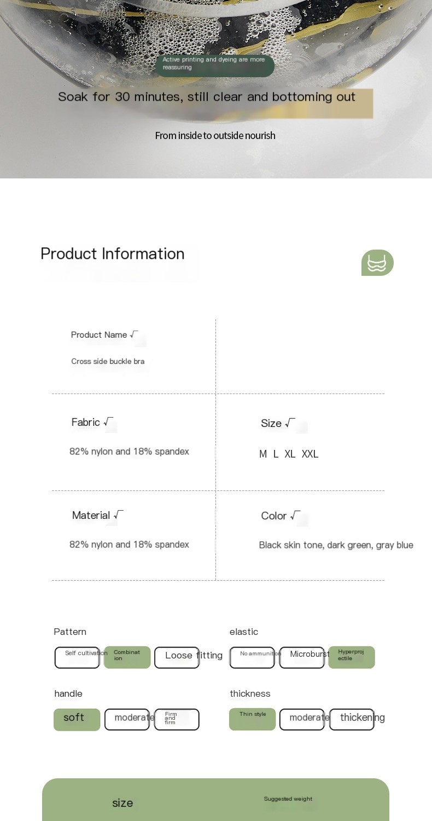Choose the Loose fitting pattern box
Image resolution: width=432 pixels, height=821 pixels.
177,657
